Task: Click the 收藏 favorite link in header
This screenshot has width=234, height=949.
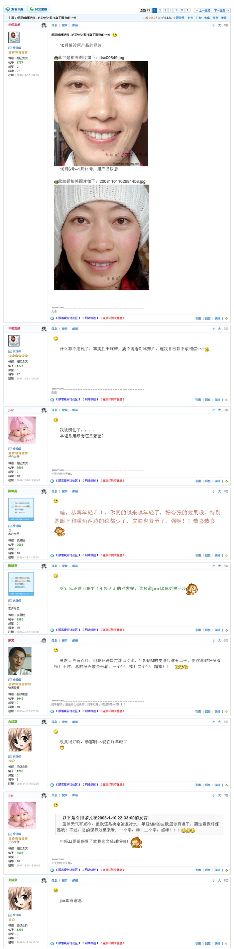Action: 207,18
